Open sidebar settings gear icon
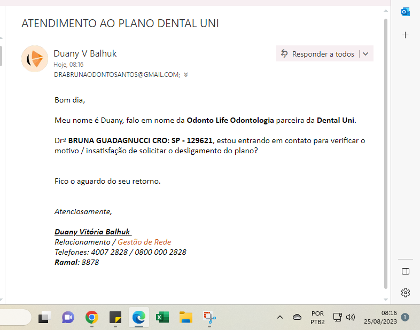The height and width of the screenshot is (330, 420). 406,293
